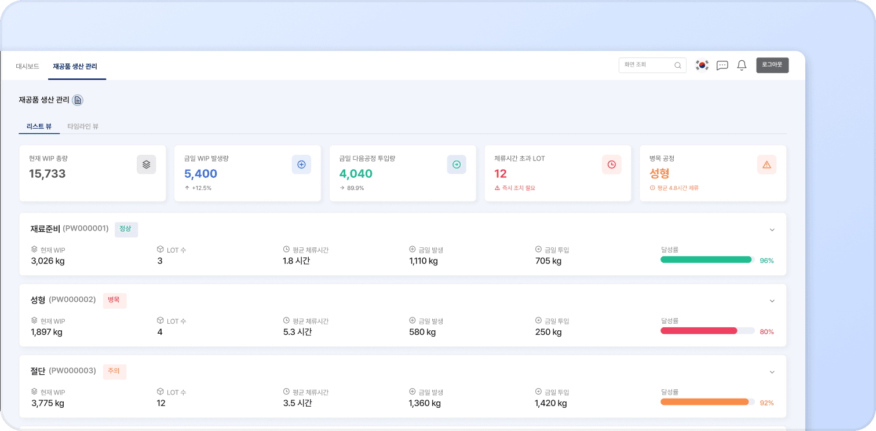Switch to 타임라인 뷰 tab
This screenshot has height=431, width=876.
[83, 126]
